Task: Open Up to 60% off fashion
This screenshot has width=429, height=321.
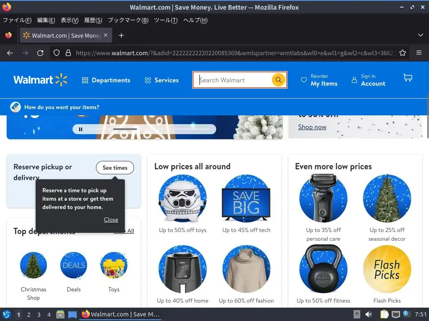Action: click(246, 275)
